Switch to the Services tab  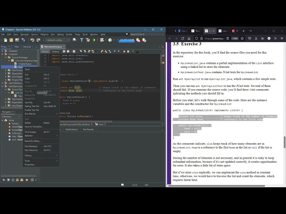27,47
